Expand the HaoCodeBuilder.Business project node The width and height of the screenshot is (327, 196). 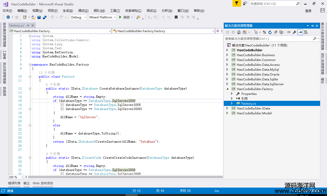pyautogui.click(x=227, y=55)
